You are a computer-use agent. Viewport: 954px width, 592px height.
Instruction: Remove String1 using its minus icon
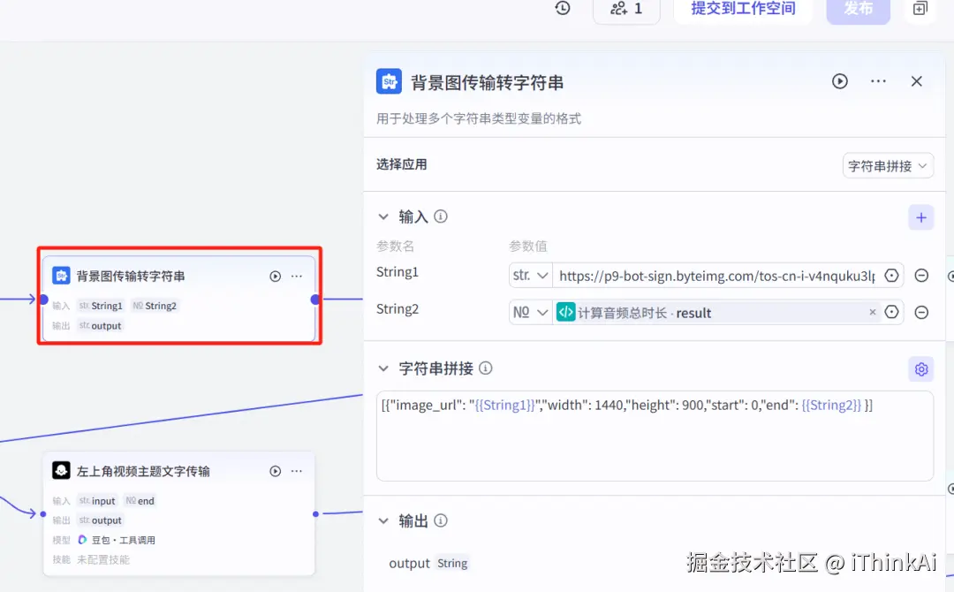tap(921, 275)
